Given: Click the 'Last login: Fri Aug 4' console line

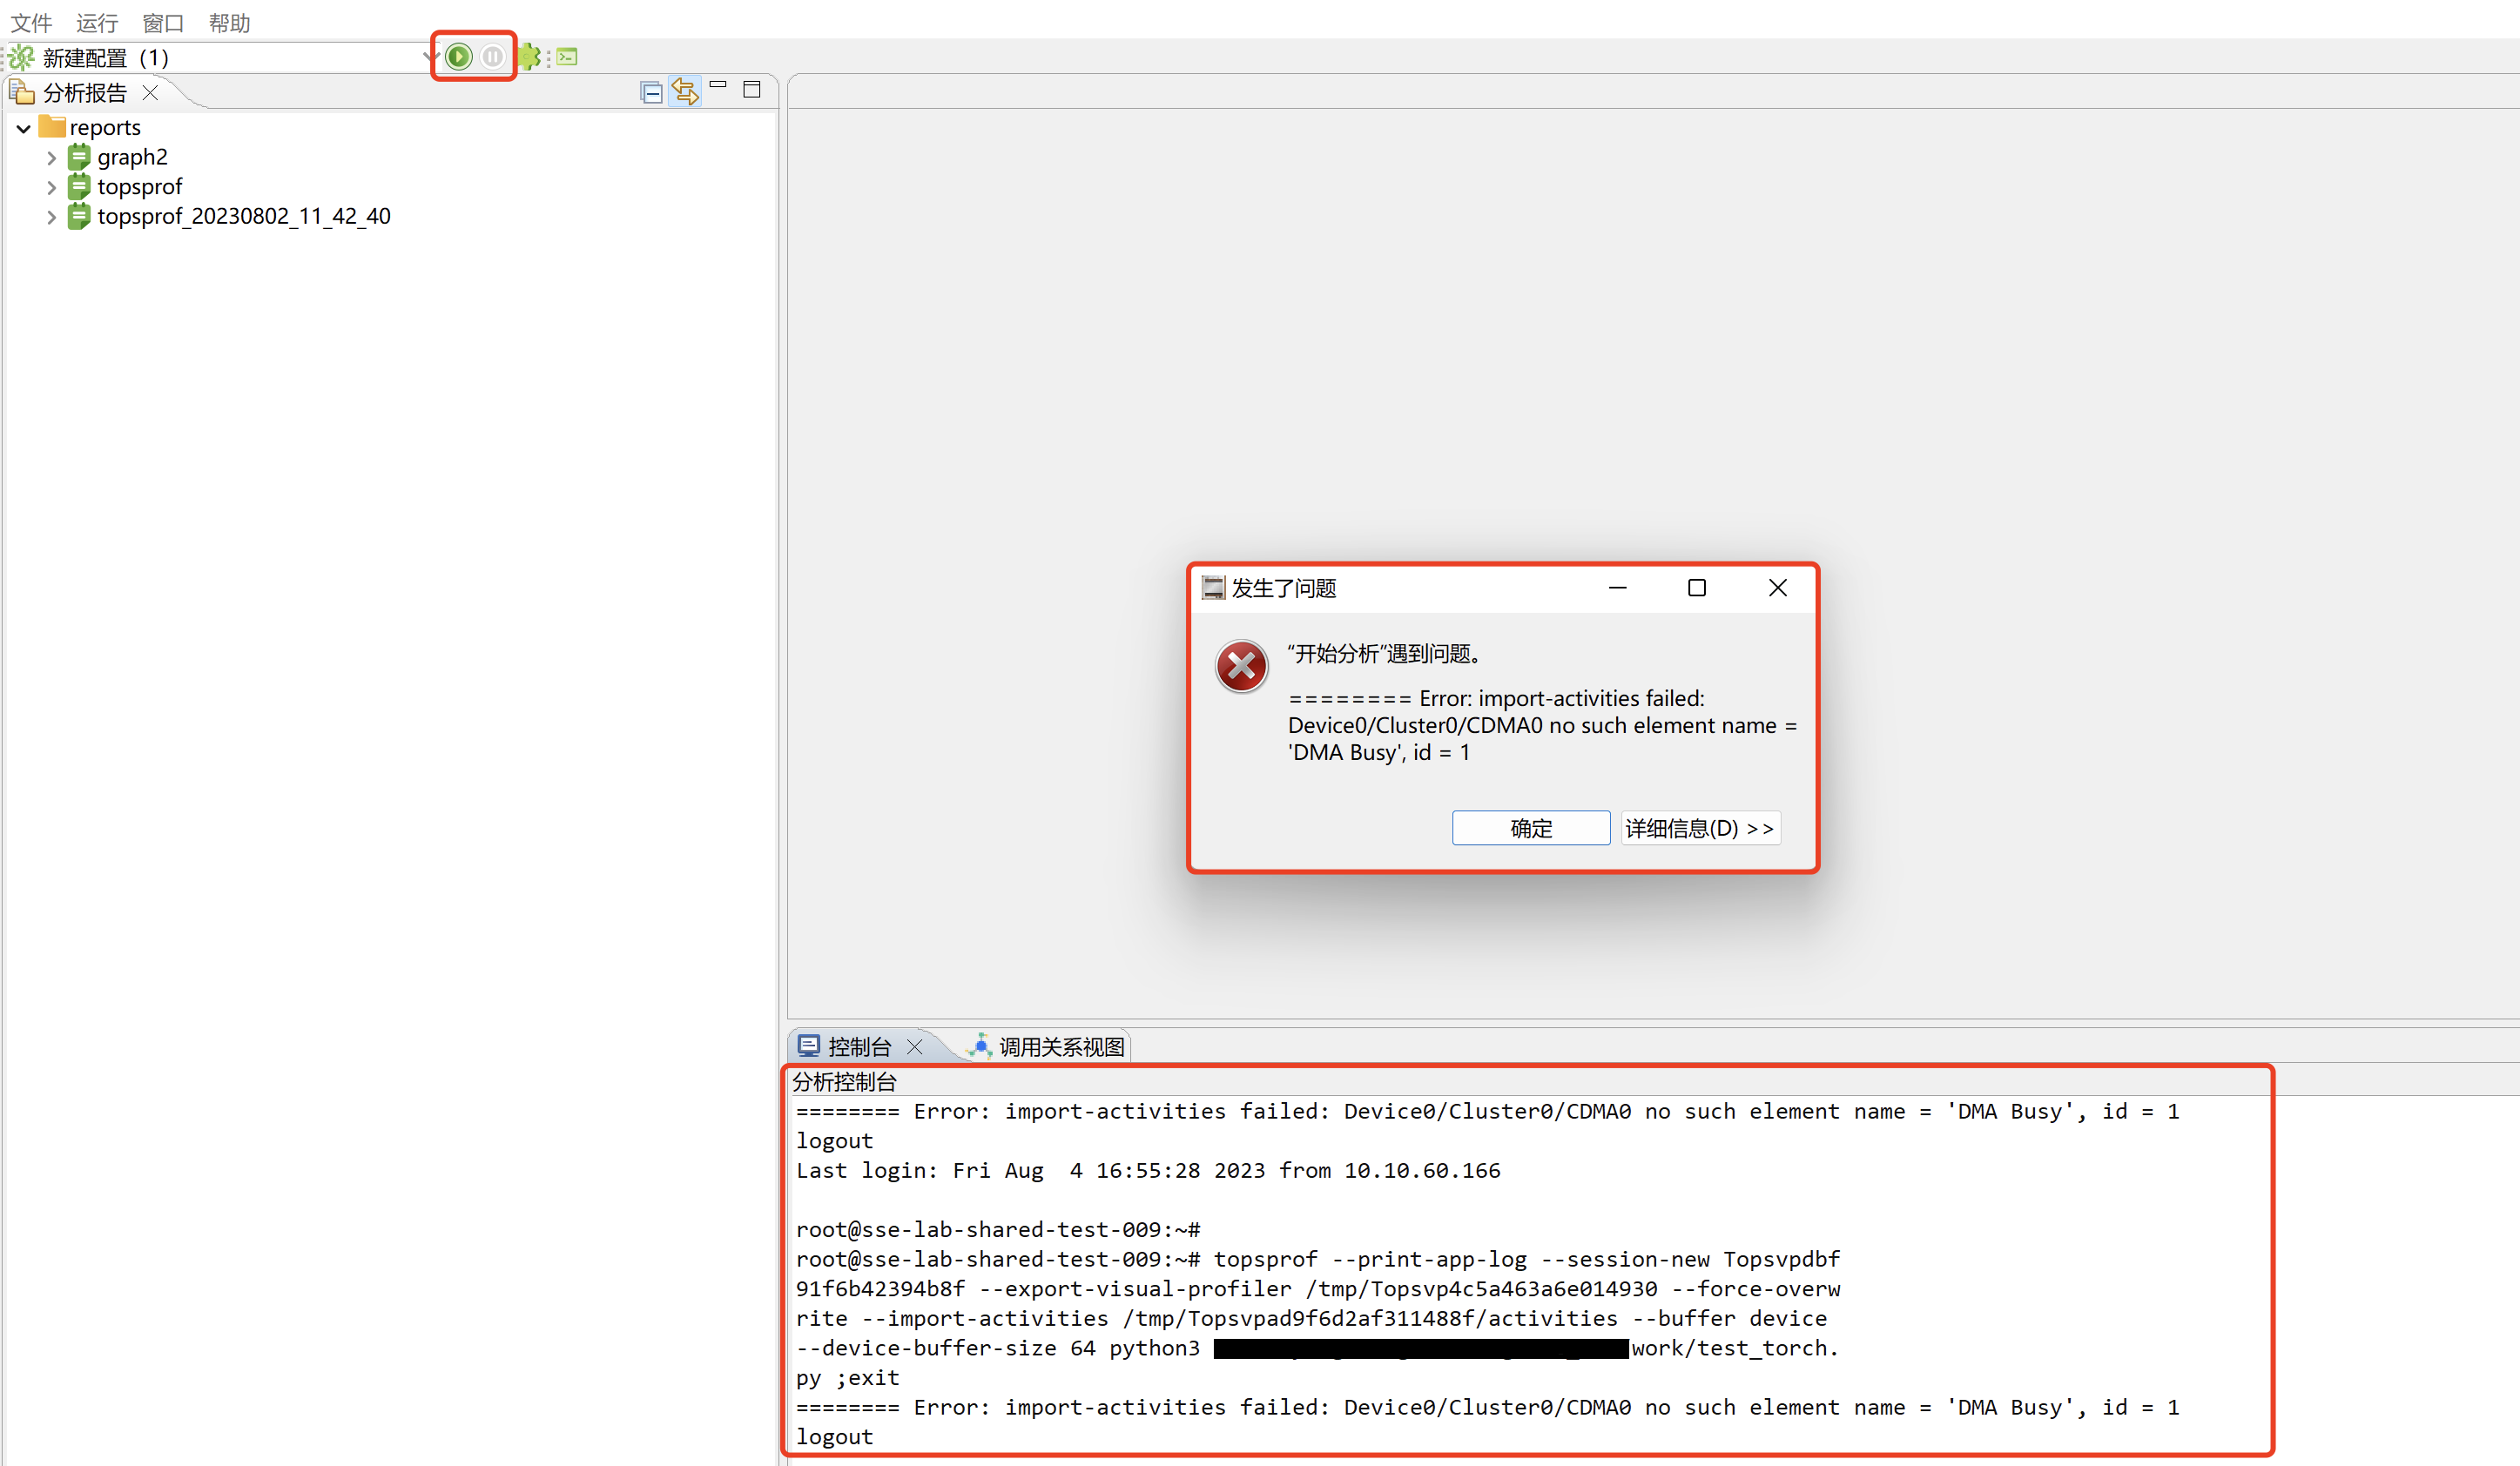Looking at the screenshot, I should tap(1148, 1170).
